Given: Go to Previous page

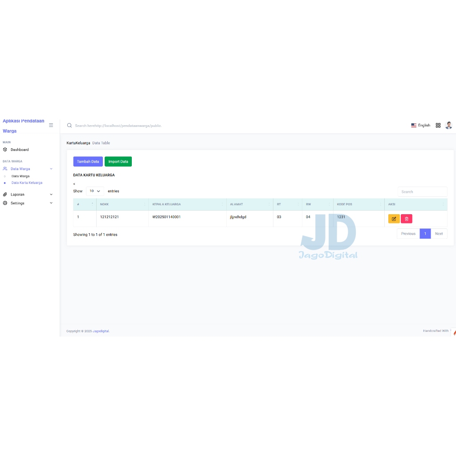Looking at the screenshot, I should (408, 233).
